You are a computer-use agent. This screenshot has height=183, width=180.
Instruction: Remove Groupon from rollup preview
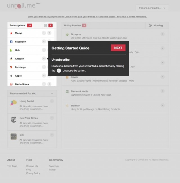(x=163, y=34)
